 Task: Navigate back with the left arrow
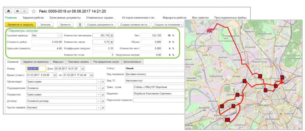coord(18,11)
